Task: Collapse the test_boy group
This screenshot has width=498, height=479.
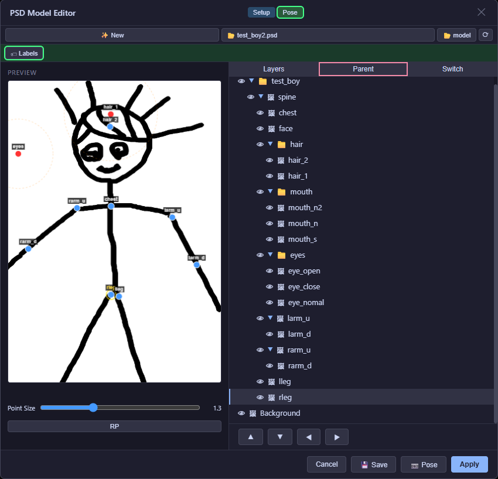Action: [251, 81]
